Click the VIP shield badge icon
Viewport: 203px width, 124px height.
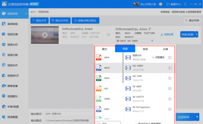coord(161,4)
